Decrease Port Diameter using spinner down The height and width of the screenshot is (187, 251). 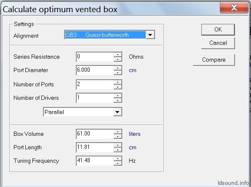tap(118, 73)
